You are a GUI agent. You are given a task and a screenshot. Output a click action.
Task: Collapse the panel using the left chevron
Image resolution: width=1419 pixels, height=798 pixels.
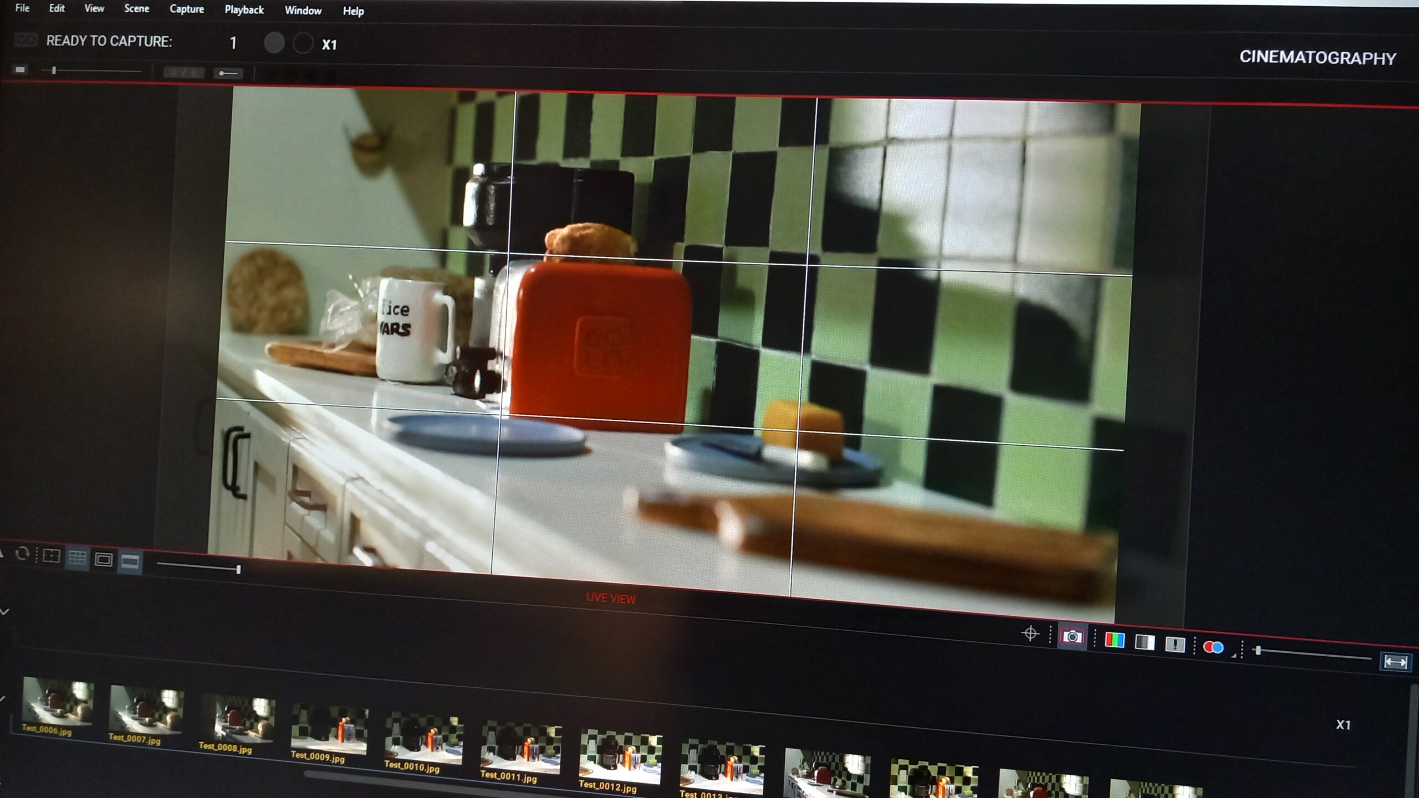pos(4,611)
